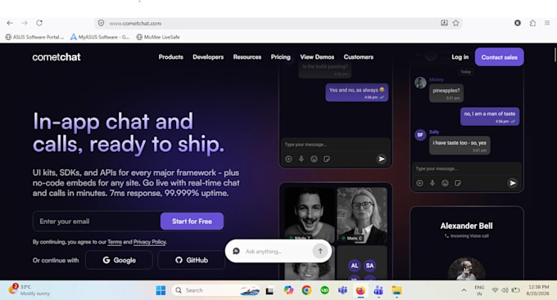Viewport: 557px width, 300px height.
Task: Click the sticker icon in left chat composer
Action: point(327,159)
